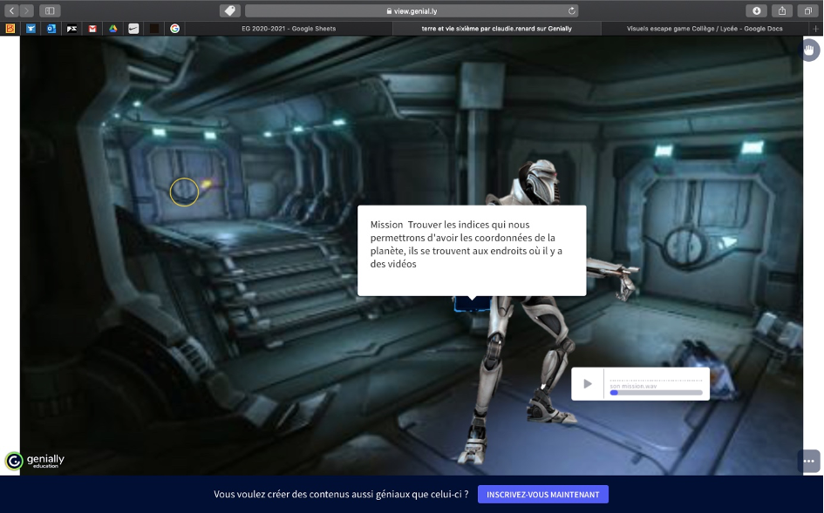824x513 pixels.
Task: Reload the page with refresh icon
Action: click(x=572, y=10)
